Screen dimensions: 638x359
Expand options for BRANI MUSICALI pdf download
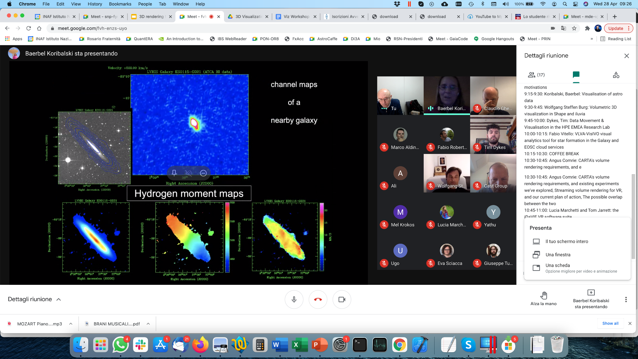coord(148,324)
